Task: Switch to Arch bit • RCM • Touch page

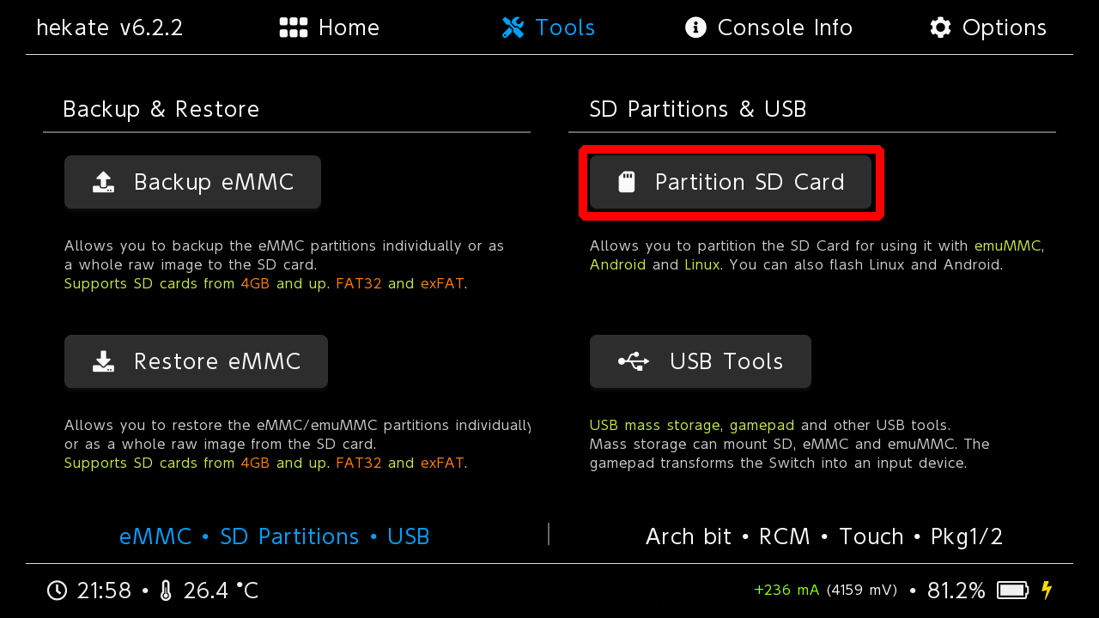Action: coord(824,536)
